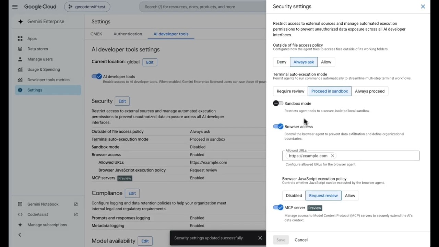Click "Prompts and responses logging" row label
This screenshot has width=439, height=247.
coord(121,218)
